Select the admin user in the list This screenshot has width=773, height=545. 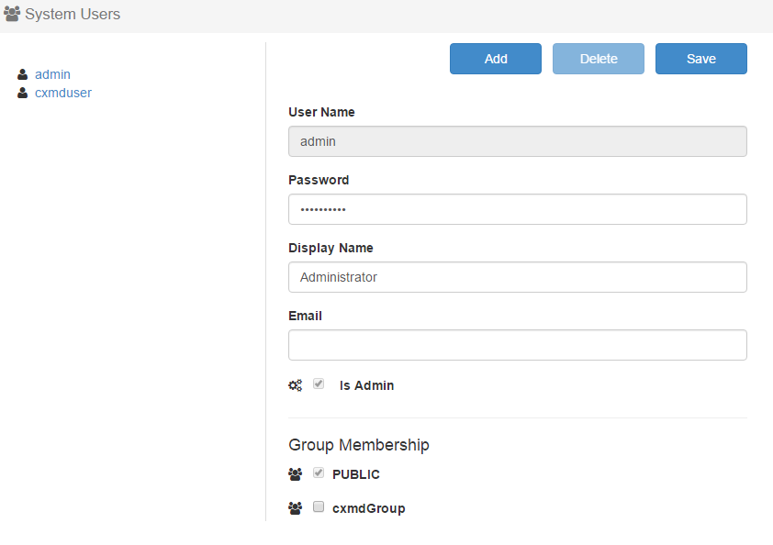(52, 74)
